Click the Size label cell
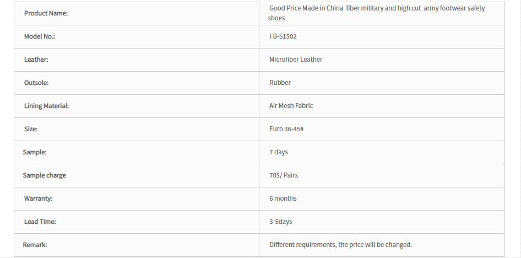Image resolution: width=521 pixels, height=258 pixels. 137,130
